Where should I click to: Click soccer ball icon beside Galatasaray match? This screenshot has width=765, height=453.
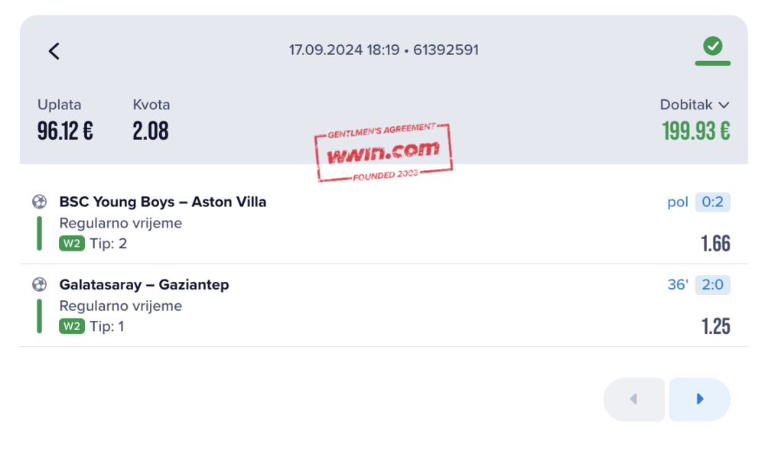click(39, 285)
